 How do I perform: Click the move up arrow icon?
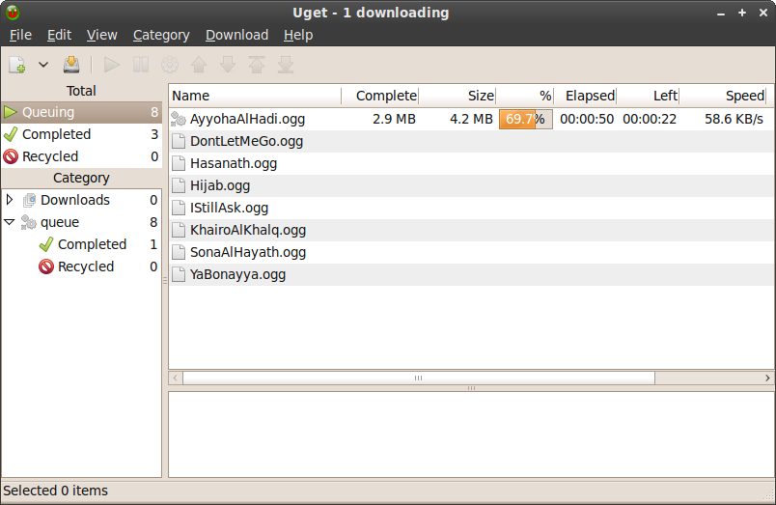click(199, 65)
